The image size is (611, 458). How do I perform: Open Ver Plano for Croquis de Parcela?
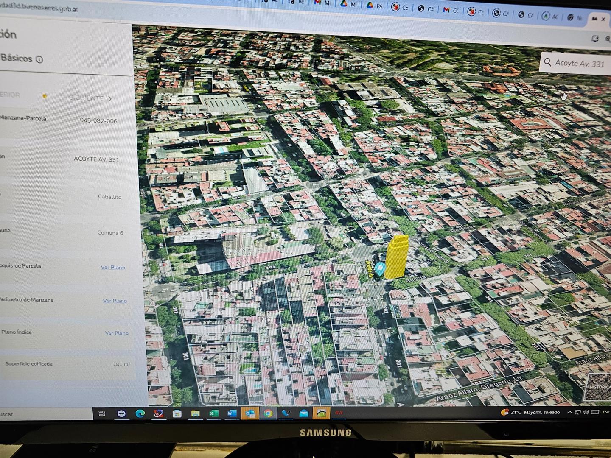[x=113, y=267]
